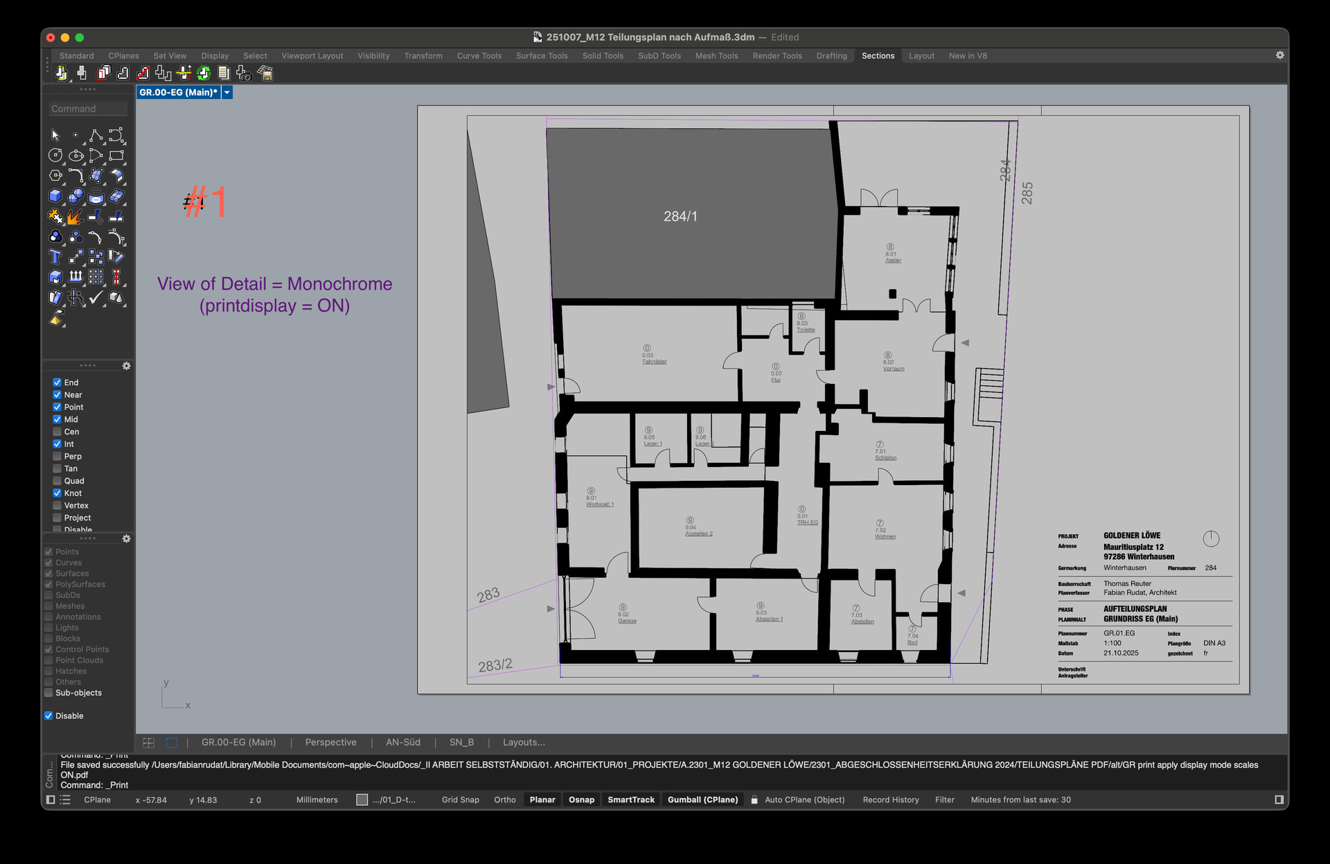This screenshot has height=864, width=1330.
Task: Select the Box solid tool
Action: pyautogui.click(x=55, y=196)
